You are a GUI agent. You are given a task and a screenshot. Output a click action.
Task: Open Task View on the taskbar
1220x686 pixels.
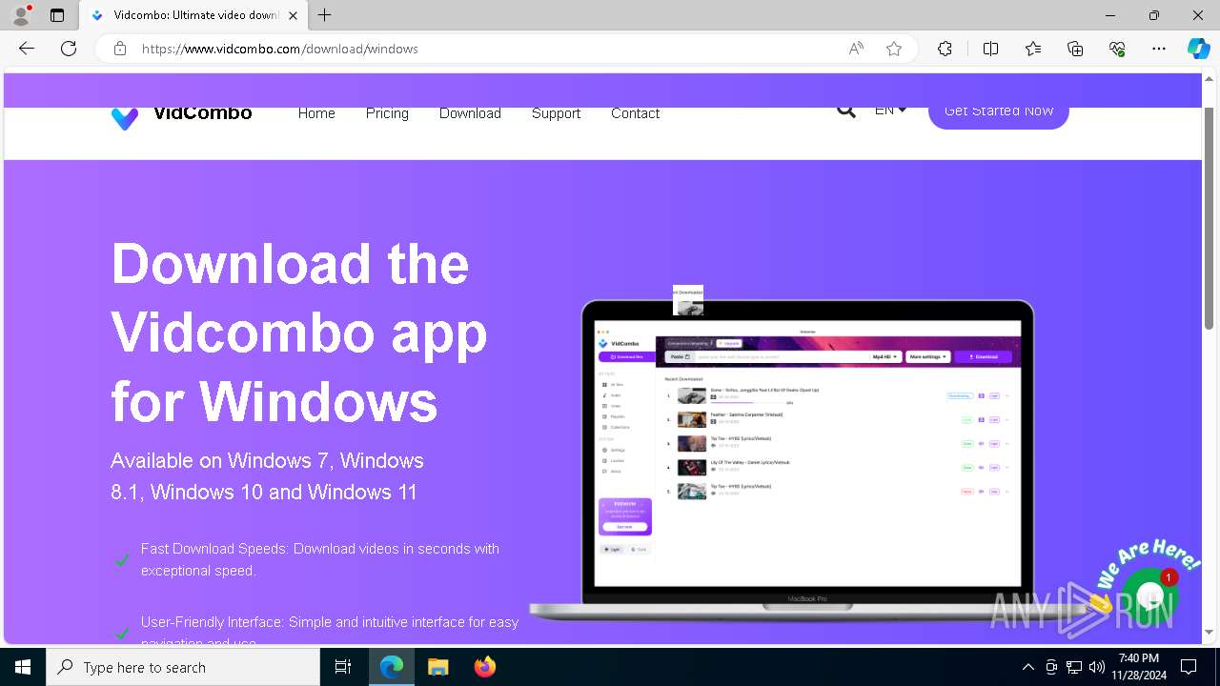point(343,667)
